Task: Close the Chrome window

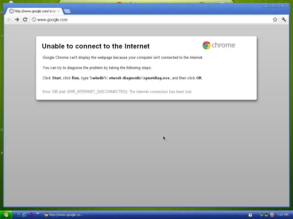Action: coord(282,6)
